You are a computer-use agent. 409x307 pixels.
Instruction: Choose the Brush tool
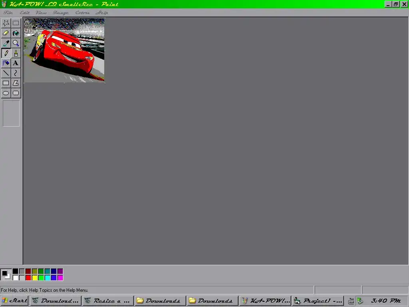point(16,53)
